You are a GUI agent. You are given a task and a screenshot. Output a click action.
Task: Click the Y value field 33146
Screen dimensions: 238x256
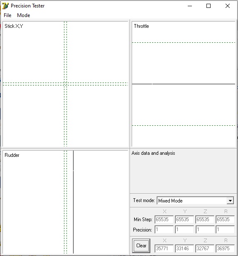point(184,249)
